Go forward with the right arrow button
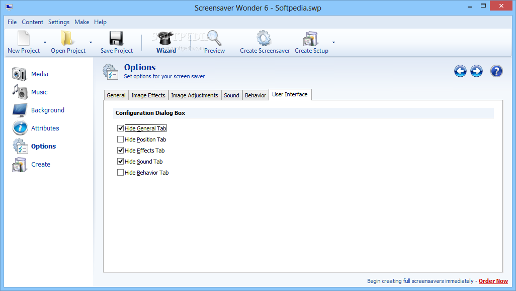Image resolution: width=516 pixels, height=291 pixels. (476, 71)
